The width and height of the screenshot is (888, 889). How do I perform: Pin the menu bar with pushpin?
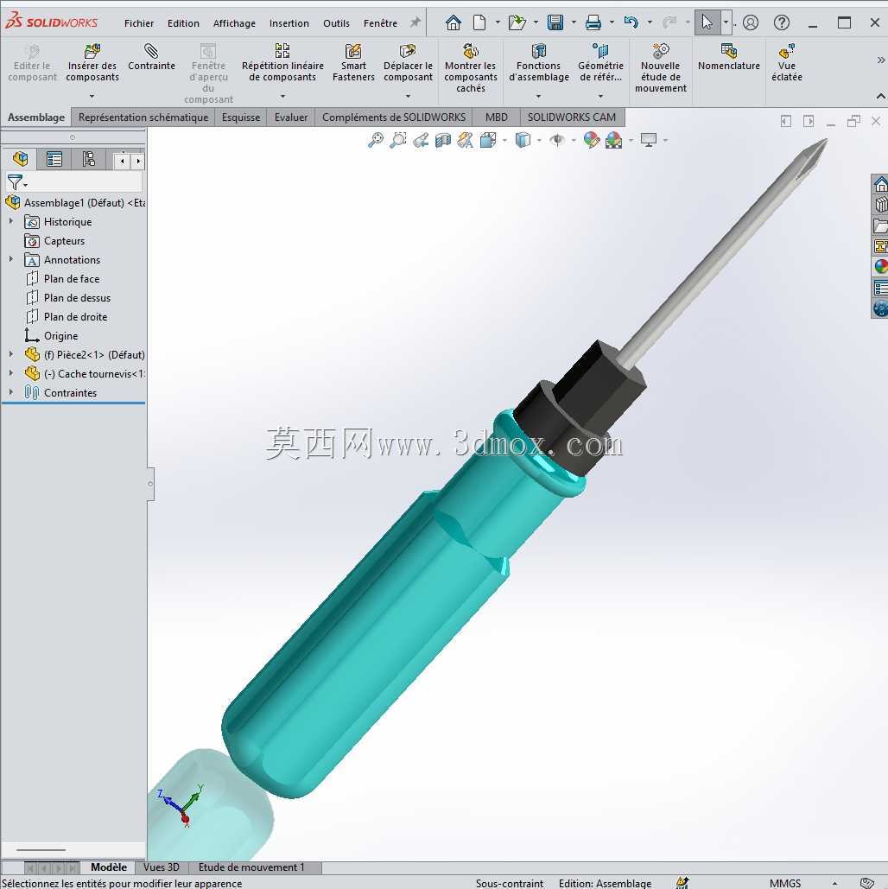[x=415, y=22]
